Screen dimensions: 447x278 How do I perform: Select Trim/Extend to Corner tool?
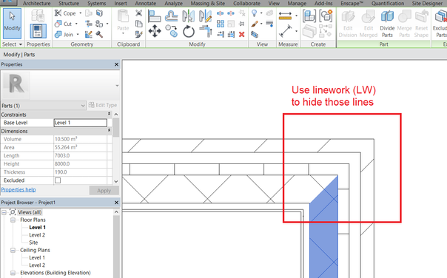tap(206, 31)
